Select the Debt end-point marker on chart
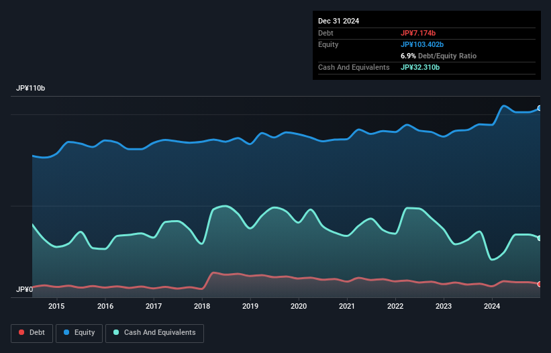551x353 pixels. 540,284
